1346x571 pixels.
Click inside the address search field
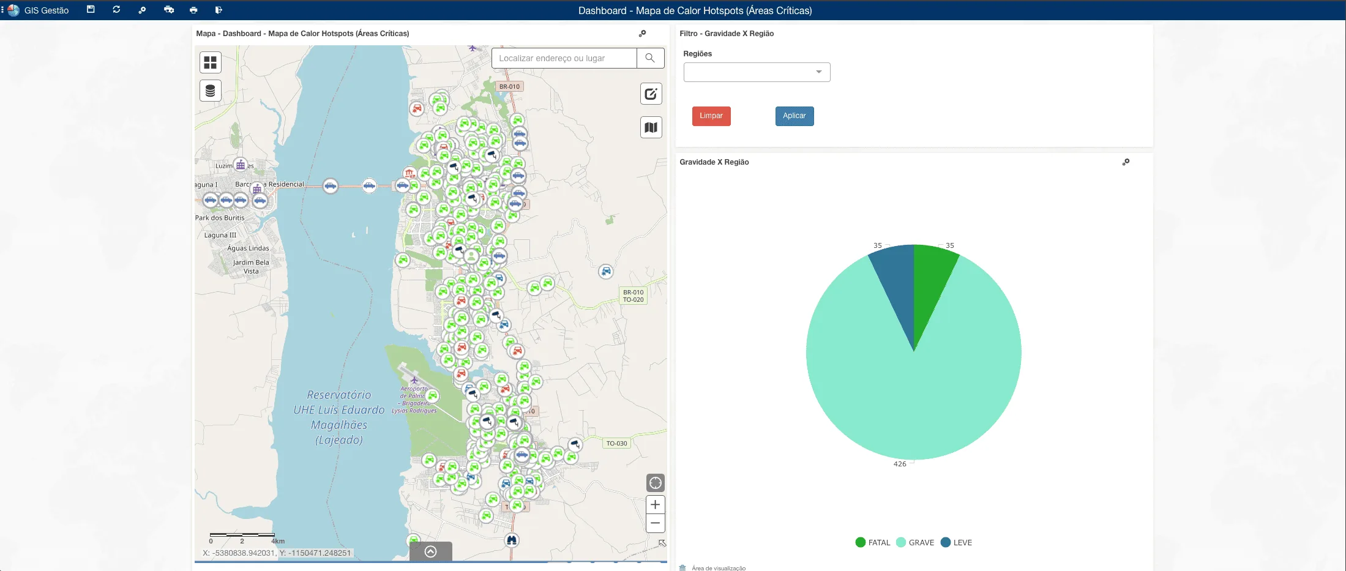(x=563, y=58)
